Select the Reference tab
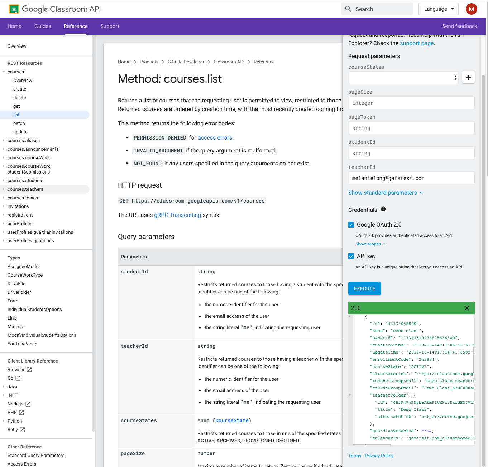The height and width of the screenshot is (467, 488). coord(76,26)
